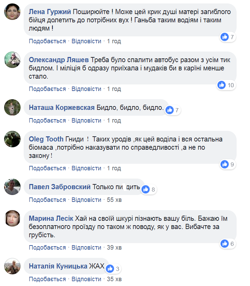The height and width of the screenshot is (286, 250).
Task: Click the like icon showing 10 reactions
Action: [222, 85]
